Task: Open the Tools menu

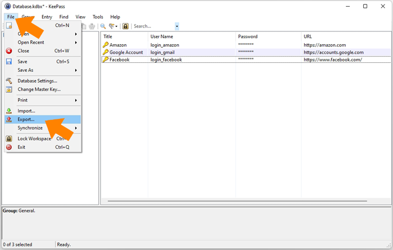Action: click(x=98, y=17)
